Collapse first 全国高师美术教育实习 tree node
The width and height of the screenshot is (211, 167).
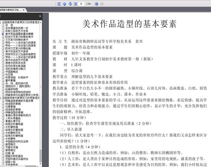point(1,22)
